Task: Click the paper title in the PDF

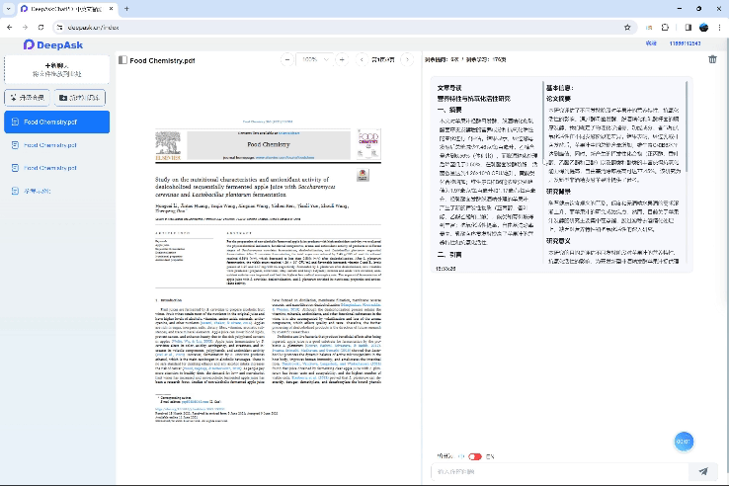Action: (245, 187)
